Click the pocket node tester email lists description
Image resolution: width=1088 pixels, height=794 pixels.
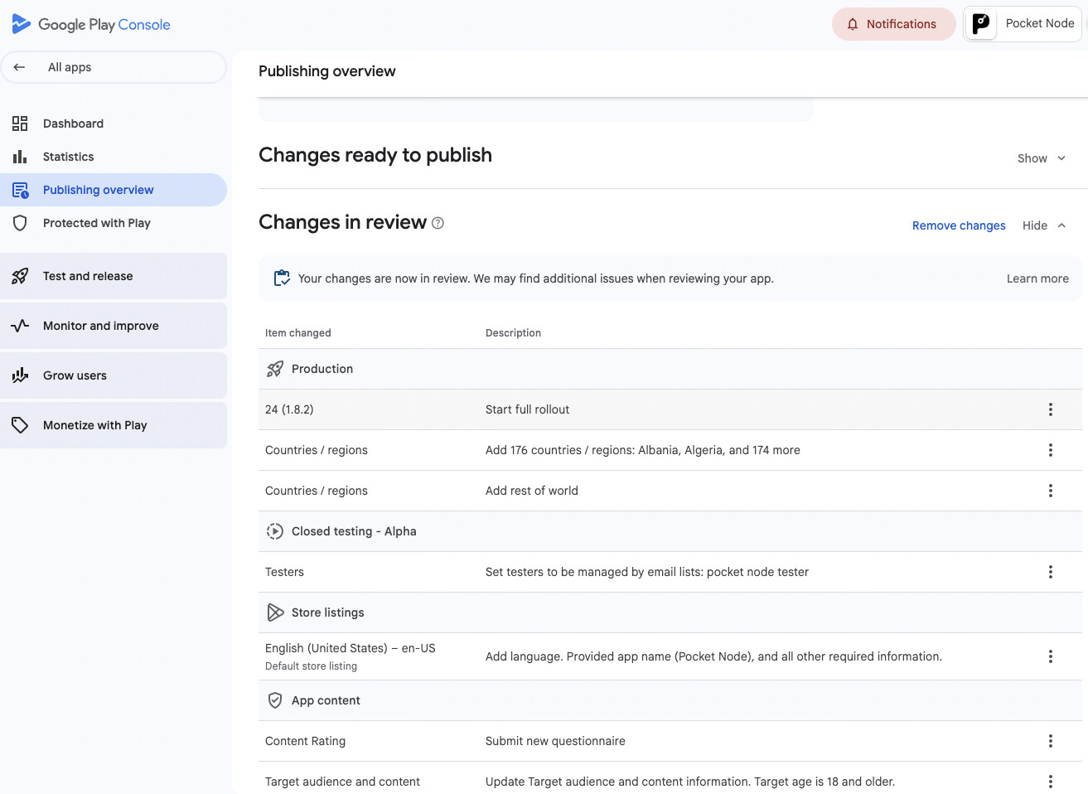[x=647, y=572]
